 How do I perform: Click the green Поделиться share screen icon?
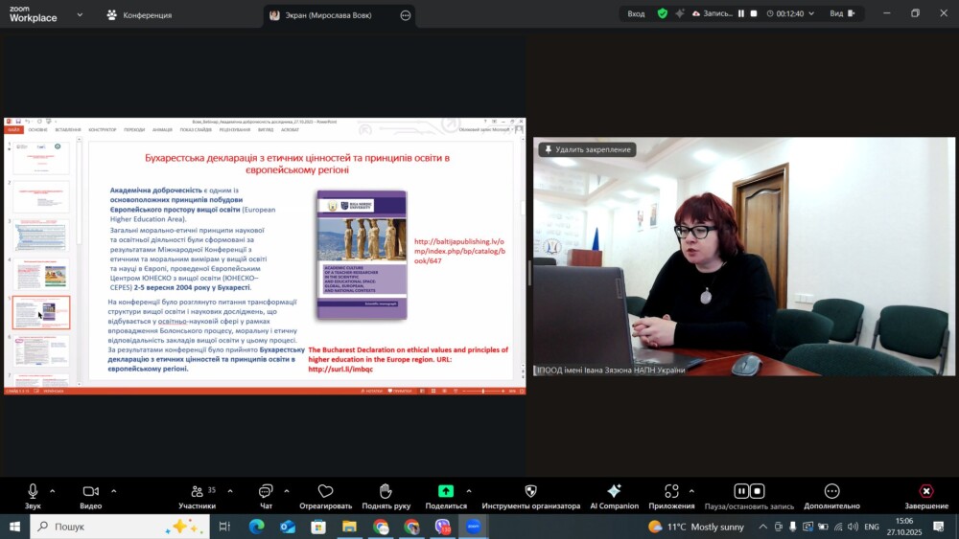(446, 491)
